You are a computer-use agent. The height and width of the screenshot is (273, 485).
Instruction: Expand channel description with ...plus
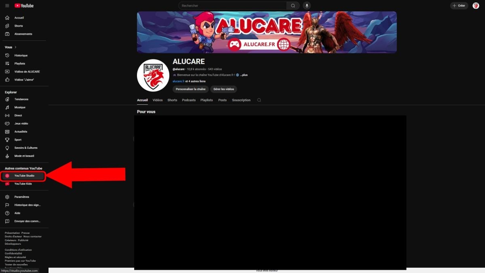coord(244,75)
